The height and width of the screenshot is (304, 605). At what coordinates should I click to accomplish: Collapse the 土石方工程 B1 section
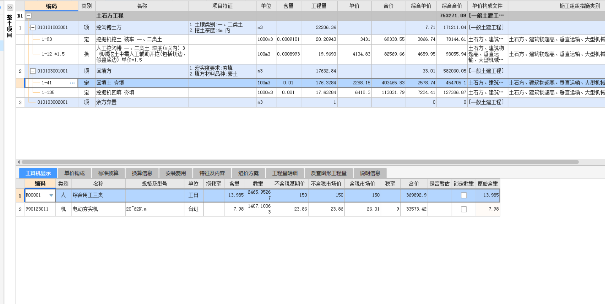coord(29,16)
